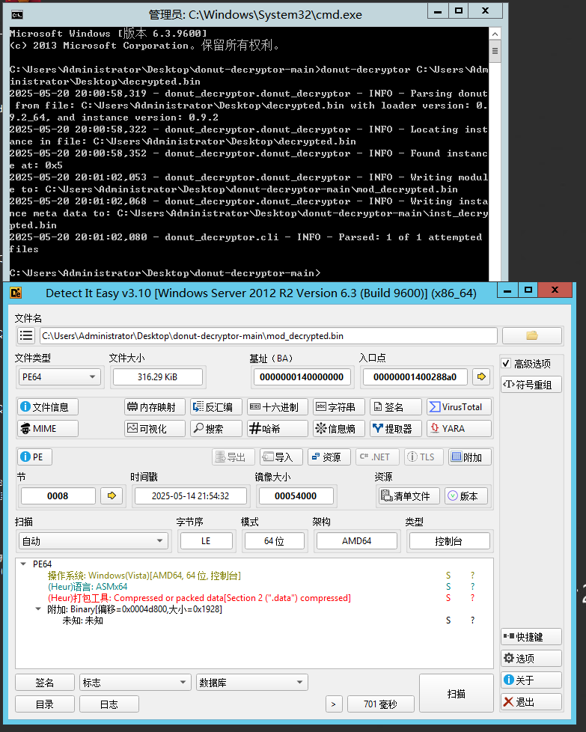The height and width of the screenshot is (732, 586).
Task: Click 目录 directory button
Action: [x=45, y=704]
